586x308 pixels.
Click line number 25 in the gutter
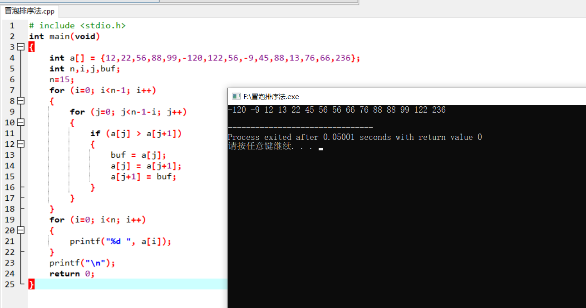[10, 284]
